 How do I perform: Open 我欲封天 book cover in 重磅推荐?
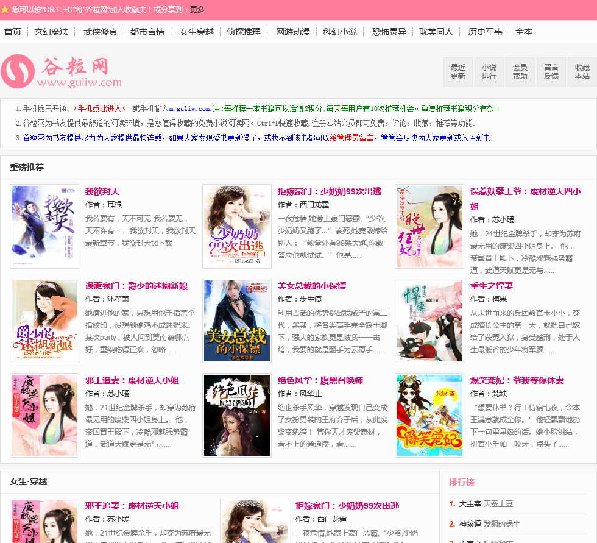point(44,227)
